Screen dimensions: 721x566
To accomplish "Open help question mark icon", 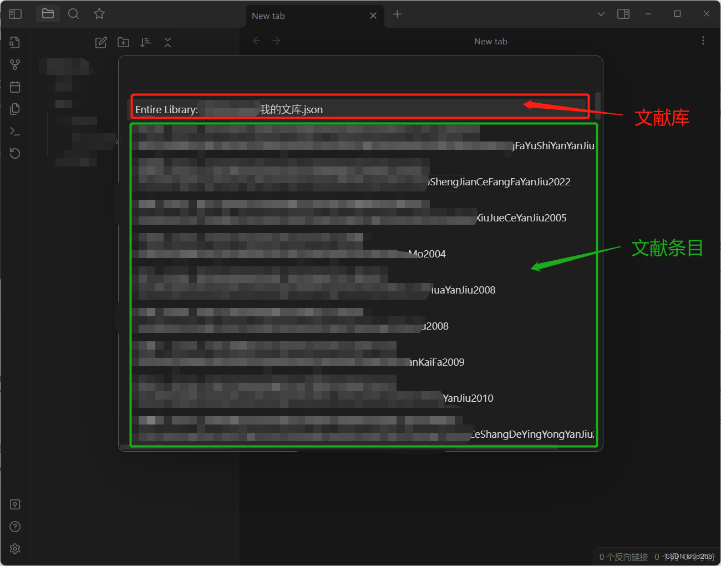I will click(15, 527).
